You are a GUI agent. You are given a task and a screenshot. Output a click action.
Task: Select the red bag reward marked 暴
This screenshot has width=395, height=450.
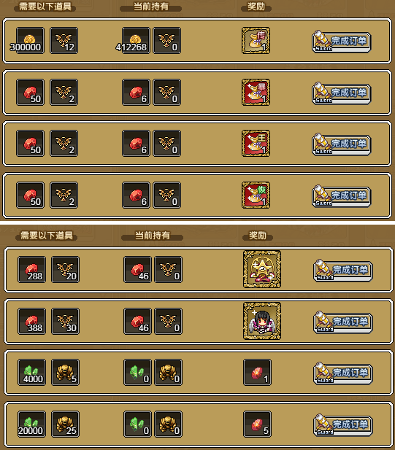coord(256,92)
